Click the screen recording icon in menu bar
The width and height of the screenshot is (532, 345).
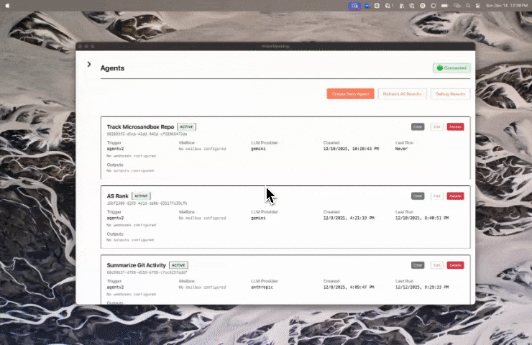click(x=354, y=5)
